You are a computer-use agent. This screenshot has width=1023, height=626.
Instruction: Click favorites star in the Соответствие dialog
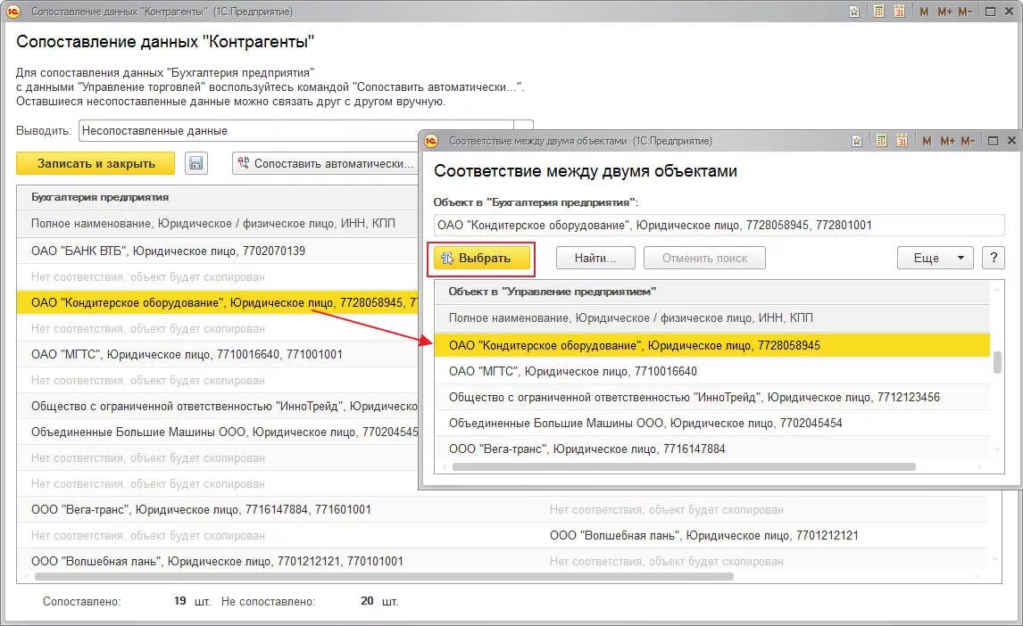857,141
